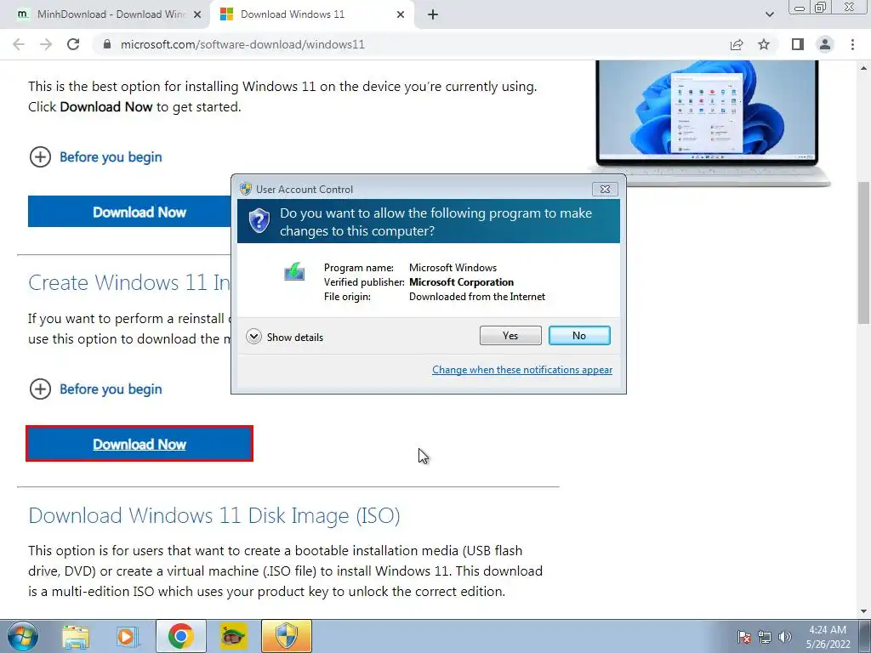871x653 pixels.
Task: Click the Microsoft Windows program icon
Action: click(x=294, y=271)
